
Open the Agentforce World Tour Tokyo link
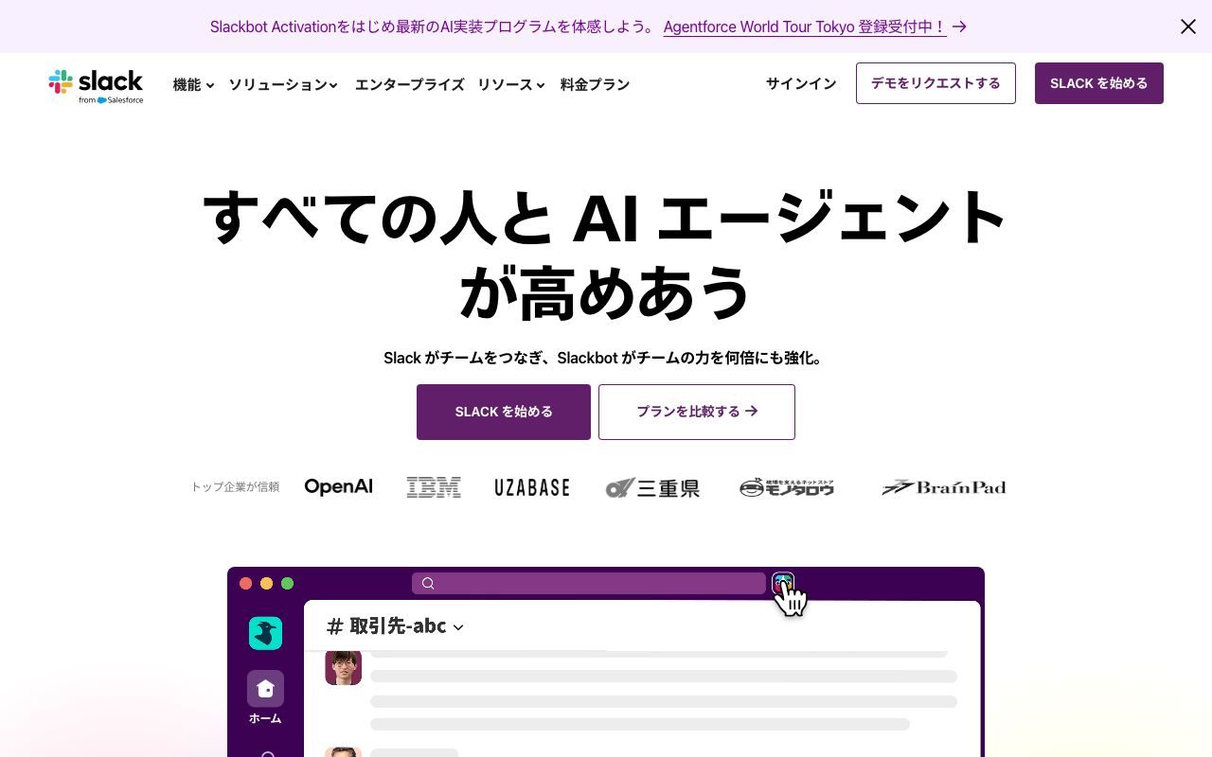[805, 26]
